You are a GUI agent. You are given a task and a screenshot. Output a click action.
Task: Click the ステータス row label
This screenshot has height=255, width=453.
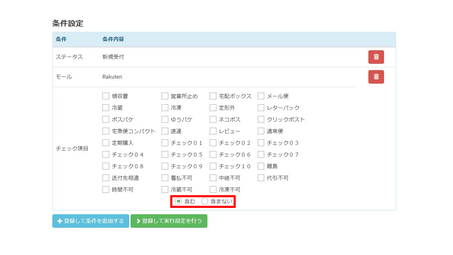click(69, 57)
